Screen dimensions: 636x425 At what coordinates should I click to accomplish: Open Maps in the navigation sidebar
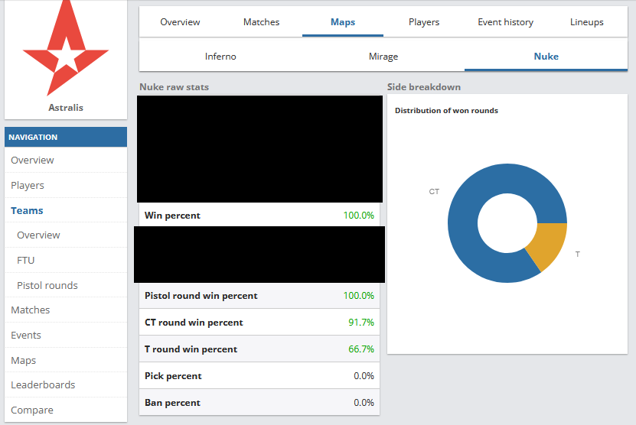(x=24, y=361)
